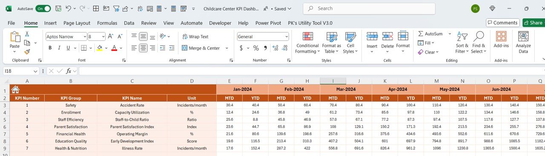Open the Find & Select menu

(x=479, y=43)
